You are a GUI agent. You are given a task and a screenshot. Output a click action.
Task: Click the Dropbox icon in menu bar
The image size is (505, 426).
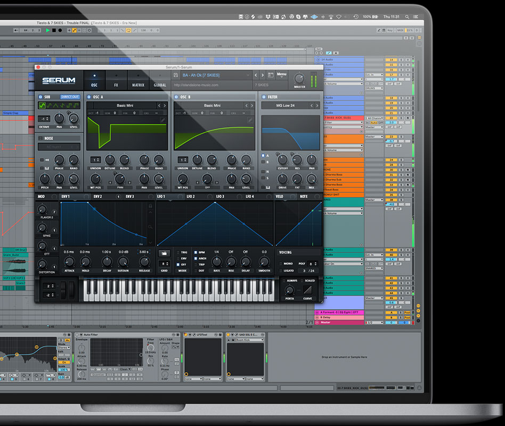coord(268,17)
